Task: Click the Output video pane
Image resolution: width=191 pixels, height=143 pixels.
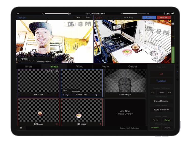Action: [x=132, y=41]
